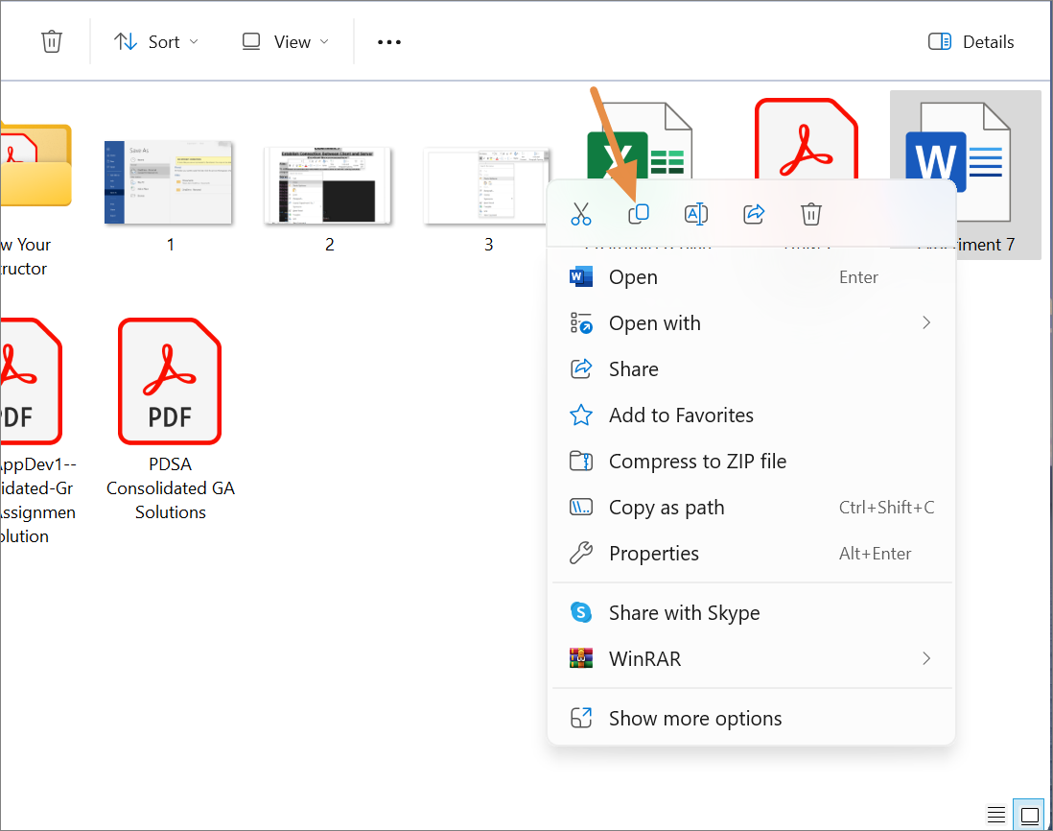Screen dimensions: 1053x831
Task: Choose Share with Skype
Action: coord(751,612)
